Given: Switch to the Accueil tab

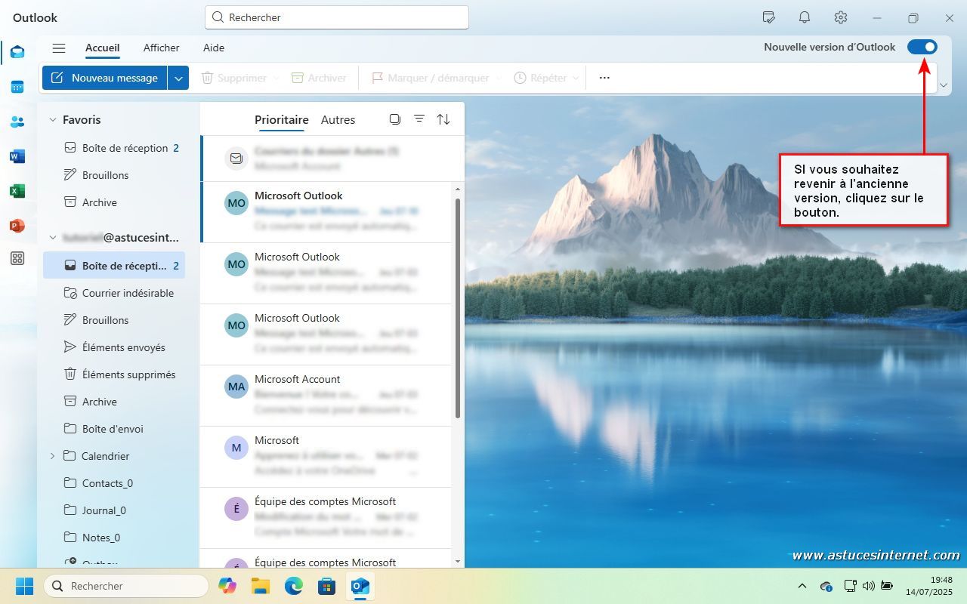Looking at the screenshot, I should [103, 48].
